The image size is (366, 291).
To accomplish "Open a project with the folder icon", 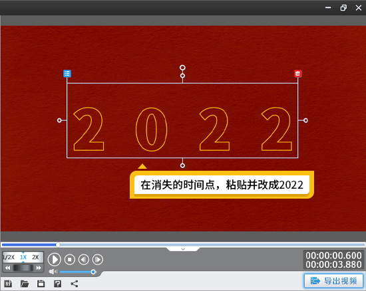I will coord(25,284).
